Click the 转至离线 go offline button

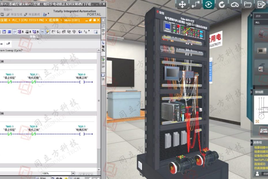pos(32,14)
